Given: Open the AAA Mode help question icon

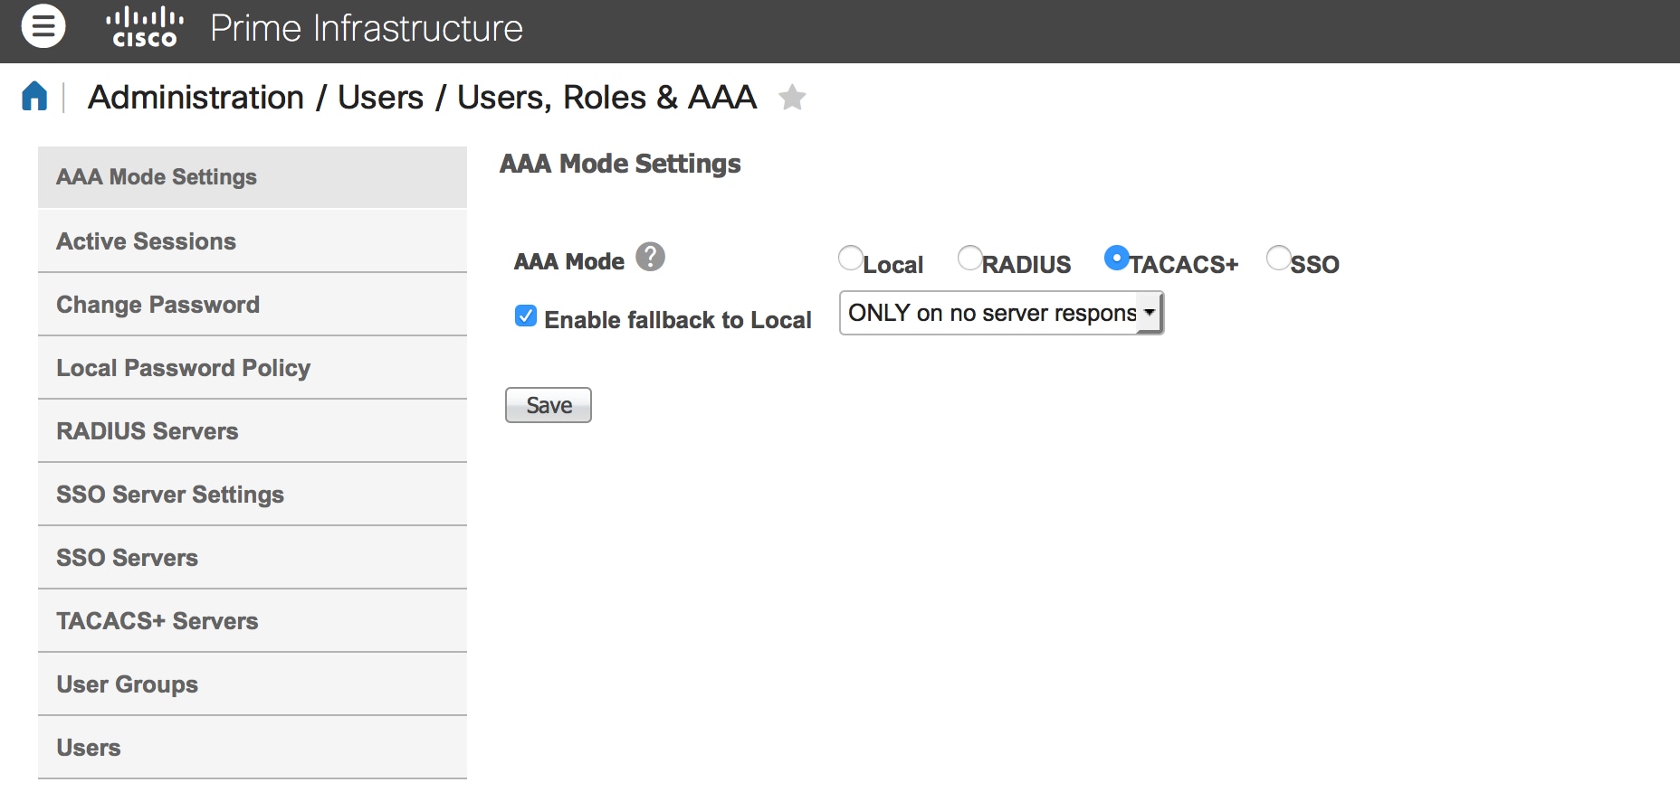Looking at the screenshot, I should [650, 257].
